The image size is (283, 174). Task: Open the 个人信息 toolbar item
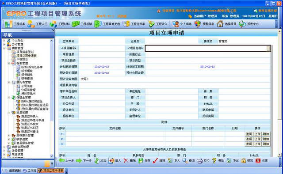tap(182, 24)
